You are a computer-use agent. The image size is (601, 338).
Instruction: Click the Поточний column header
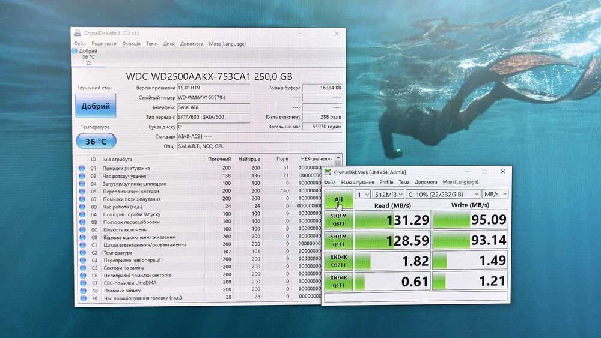(219, 159)
